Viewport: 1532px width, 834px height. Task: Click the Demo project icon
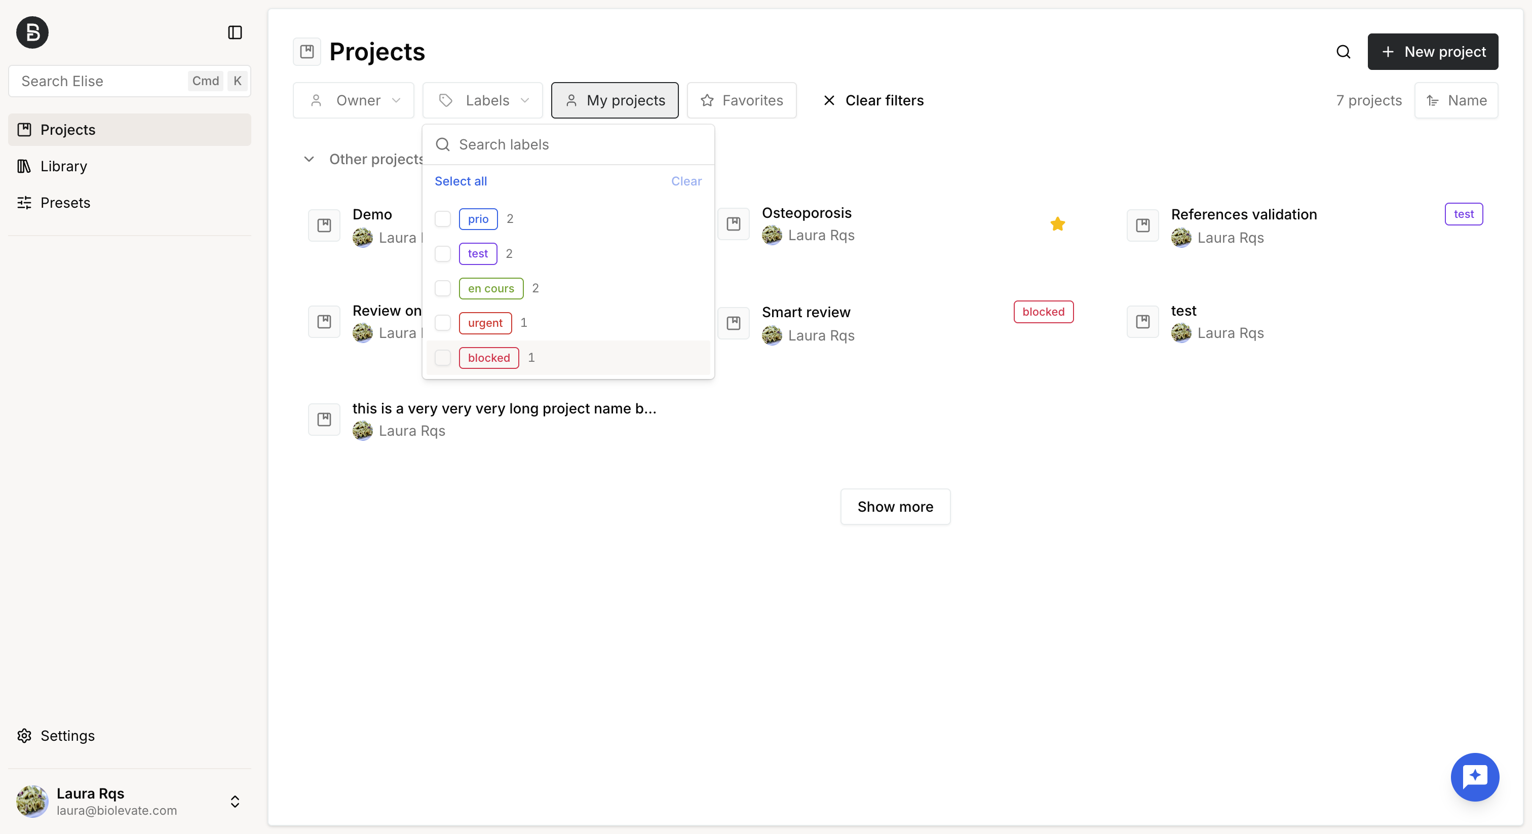pyautogui.click(x=324, y=225)
